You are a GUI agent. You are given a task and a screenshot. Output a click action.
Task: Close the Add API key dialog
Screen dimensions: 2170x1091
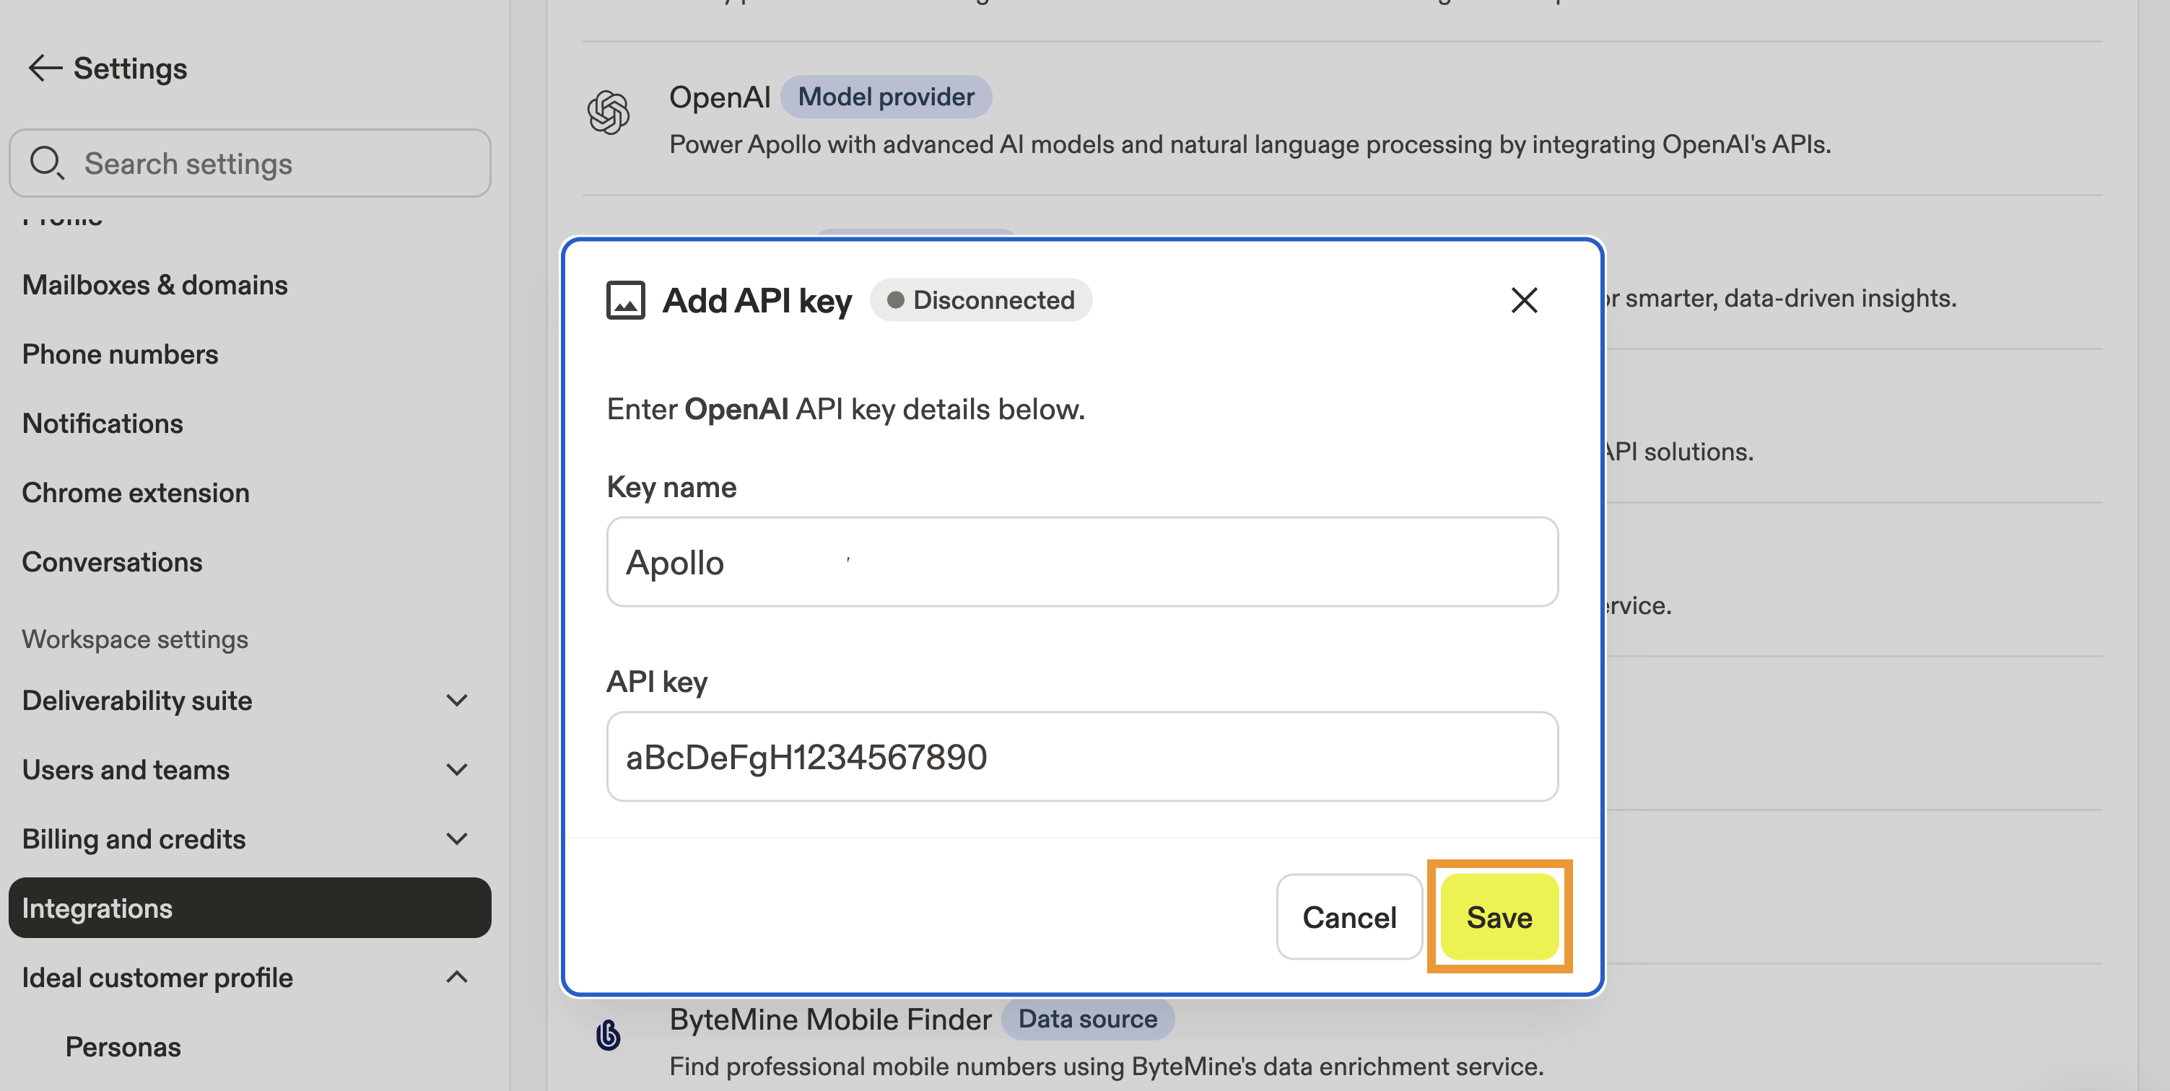pyautogui.click(x=1523, y=300)
